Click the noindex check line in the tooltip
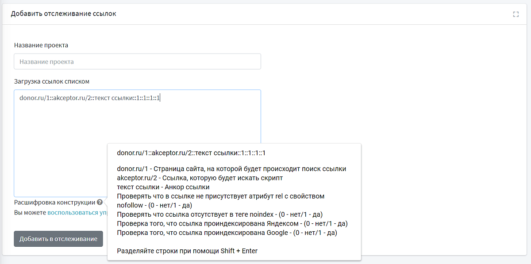This screenshot has width=531, height=264. point(222,214)
